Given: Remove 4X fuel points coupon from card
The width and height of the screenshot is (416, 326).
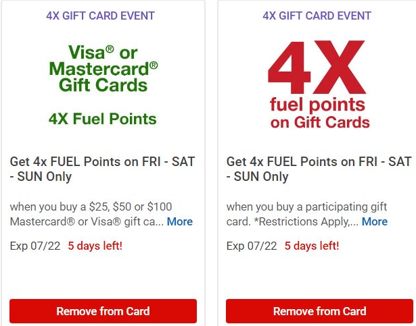Looking at the screenshot, I should point(319,311).
